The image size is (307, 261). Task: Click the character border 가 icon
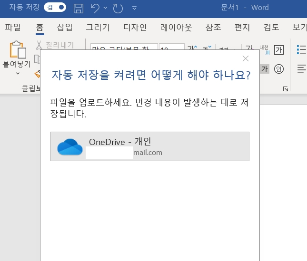pos(279,50)
